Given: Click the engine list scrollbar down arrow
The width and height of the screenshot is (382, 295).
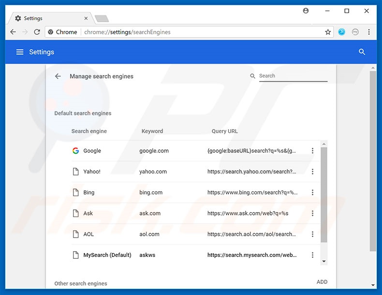Looking at the screenshot, I should pos(324,261).
